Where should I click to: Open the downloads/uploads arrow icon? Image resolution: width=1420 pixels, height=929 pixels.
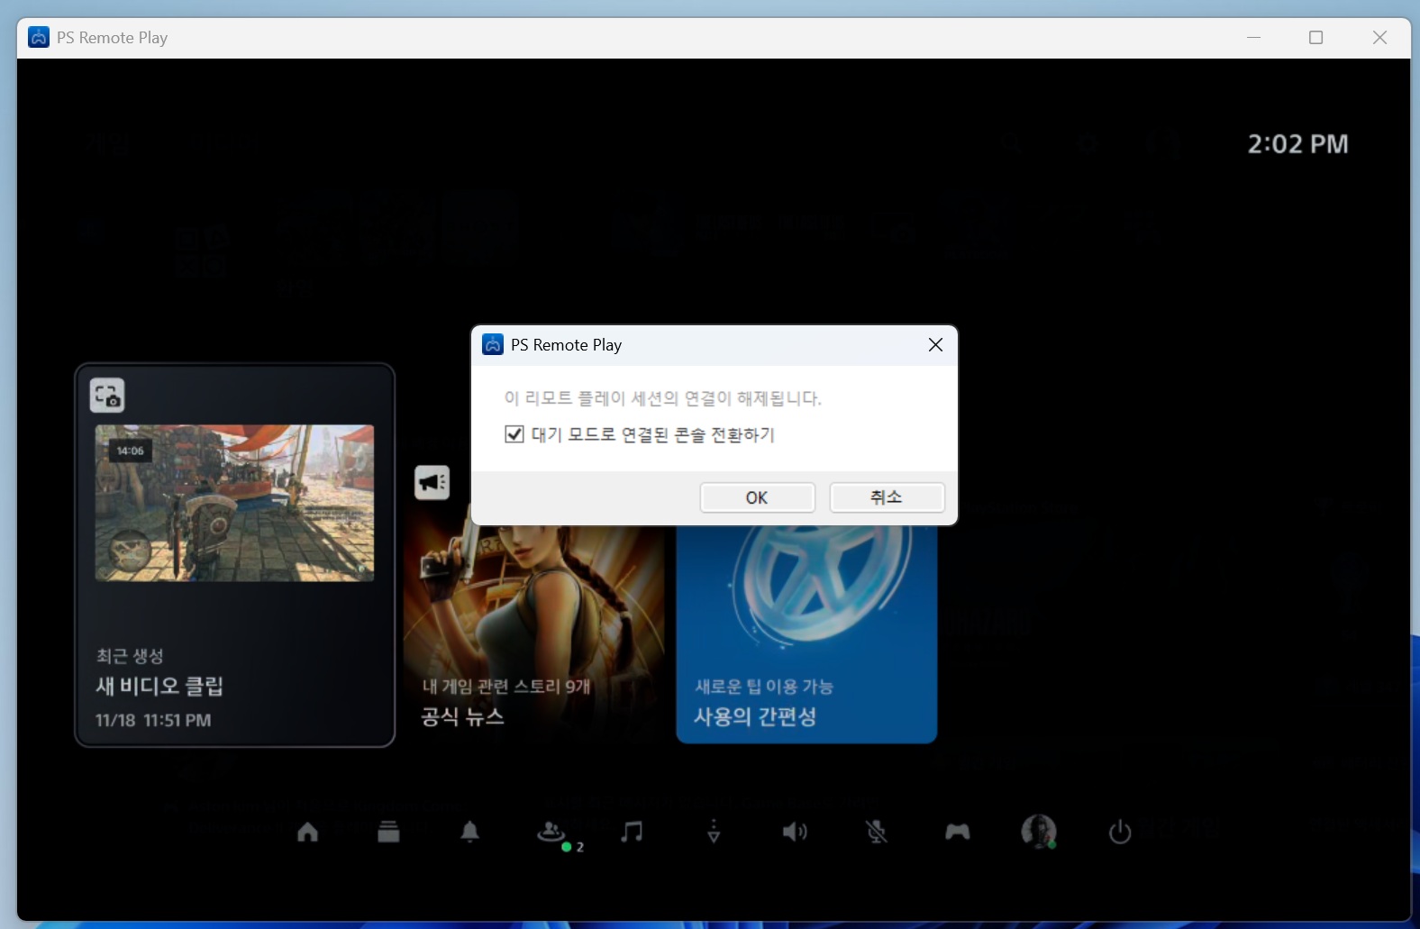pos(714,832)
